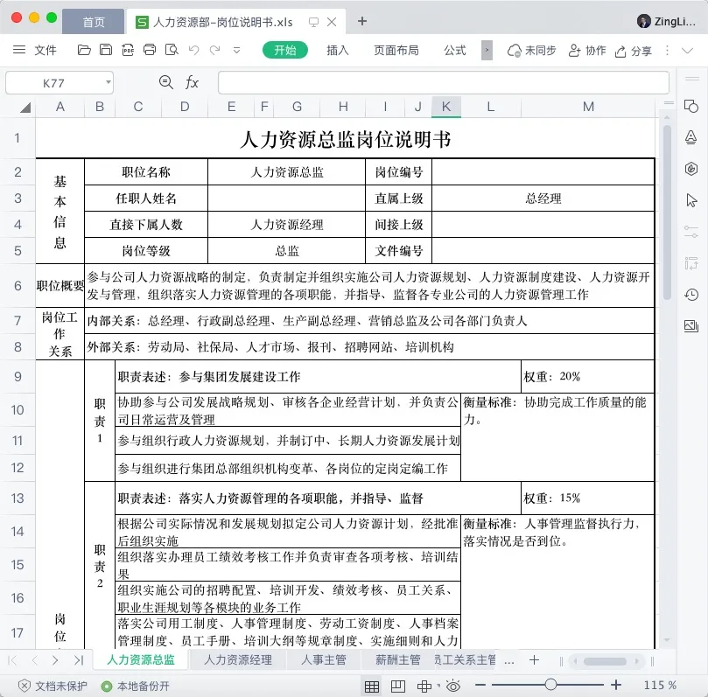The width and height of the screenshot is (708, 697).
Task: Go to the next sheet using navigation arrow
Action: pos(55,660)
